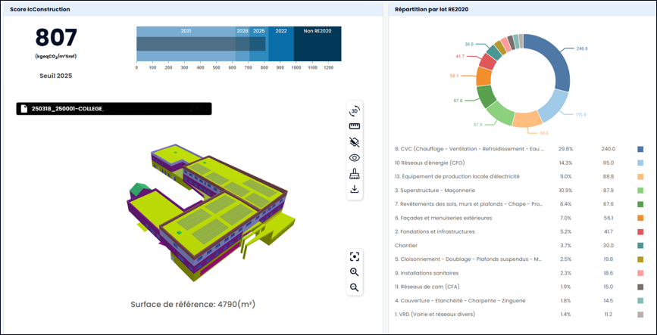Click the 14.3% percentage value
Screen dimensions: 657x335
[x=565, y=163]
